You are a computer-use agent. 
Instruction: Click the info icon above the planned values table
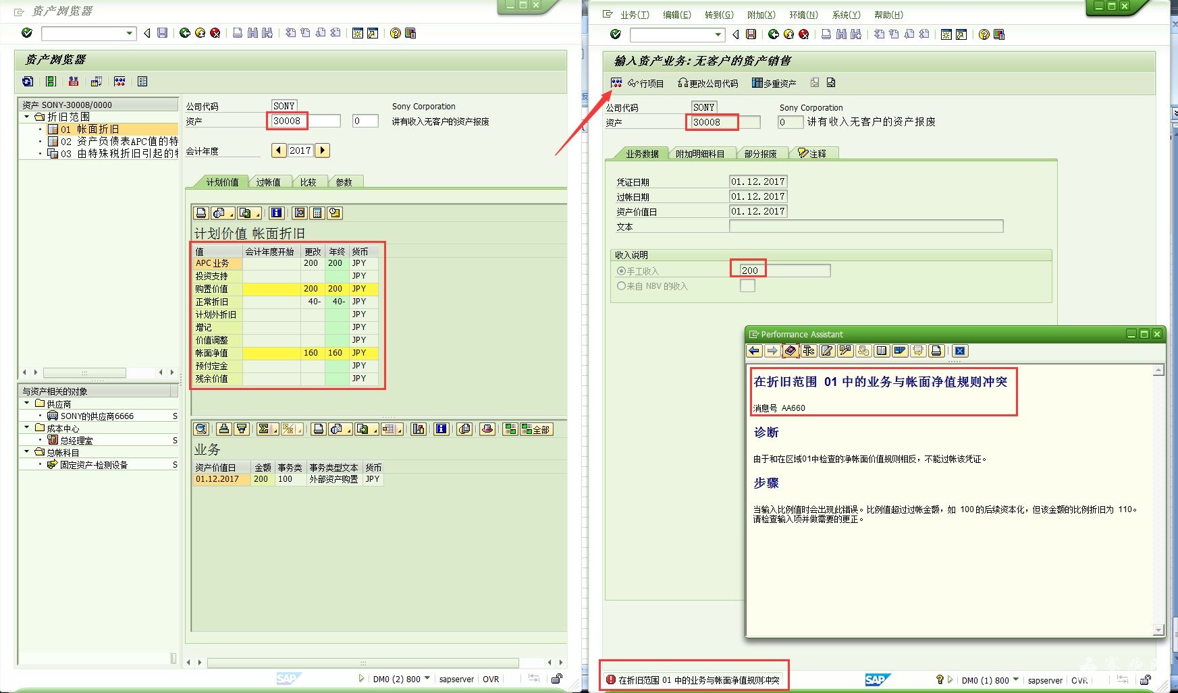pyautogui.click(x=276, y=213)
